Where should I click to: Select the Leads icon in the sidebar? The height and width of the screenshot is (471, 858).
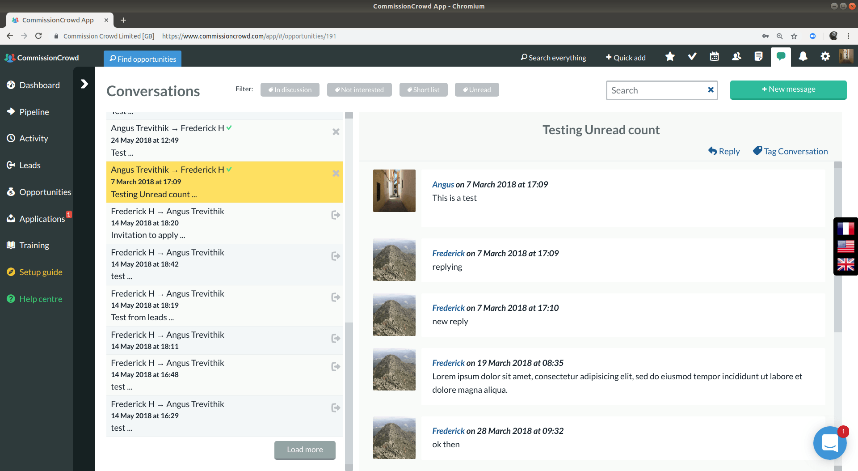click(x=29, y=165)
